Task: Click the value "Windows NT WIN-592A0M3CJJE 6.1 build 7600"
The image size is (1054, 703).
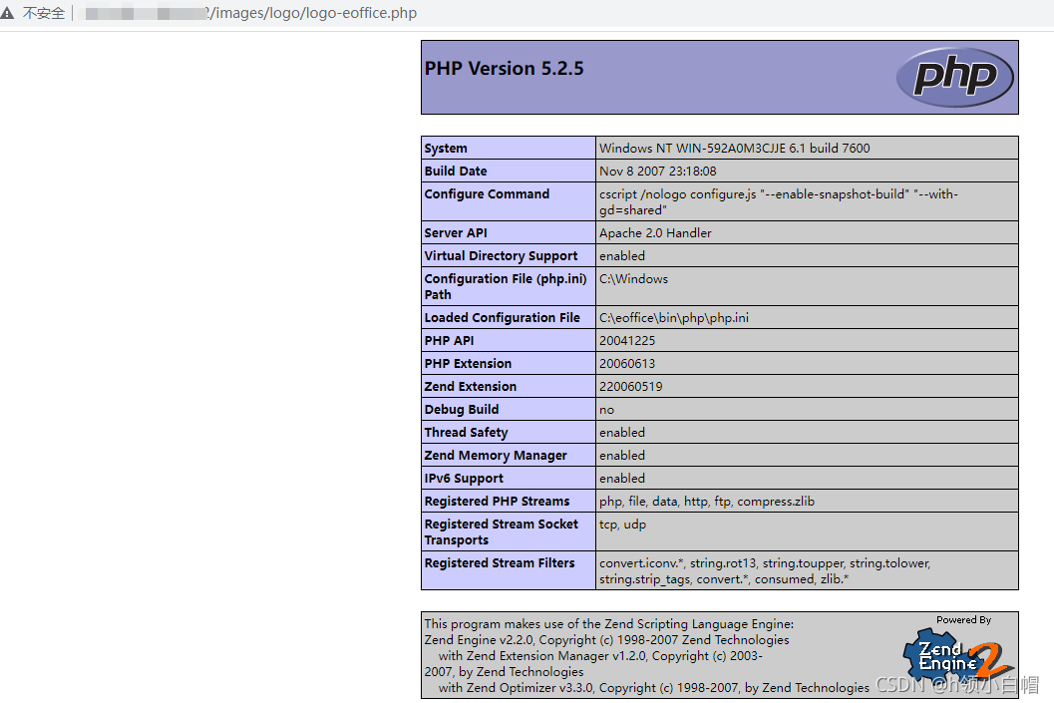Action: 735,148
